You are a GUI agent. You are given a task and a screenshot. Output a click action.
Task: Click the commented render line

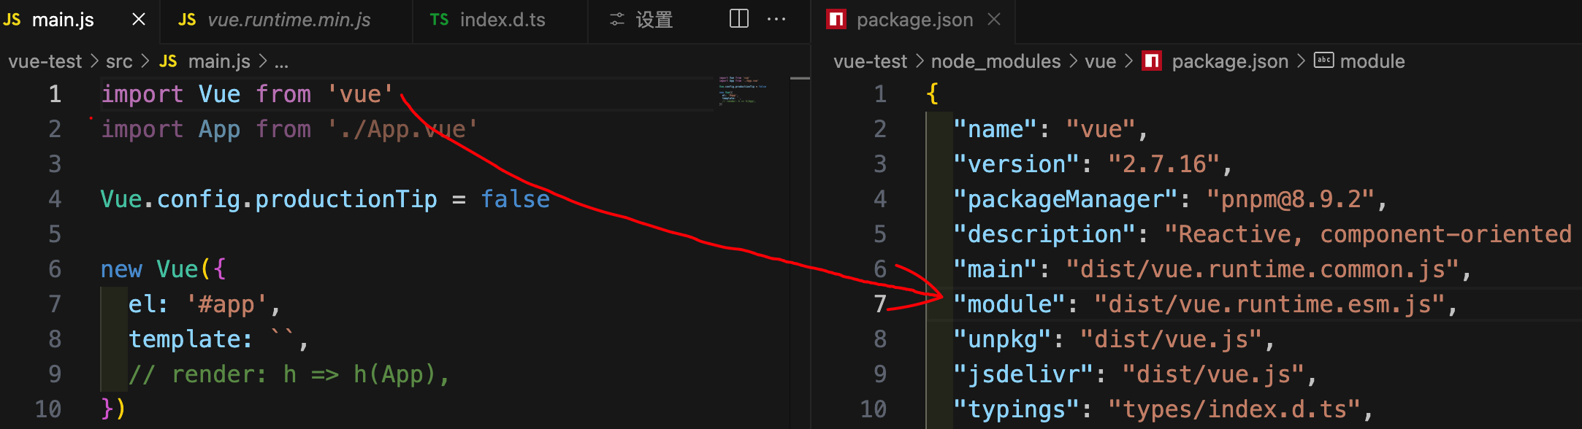pyautogui.click(x=288, y=374)
